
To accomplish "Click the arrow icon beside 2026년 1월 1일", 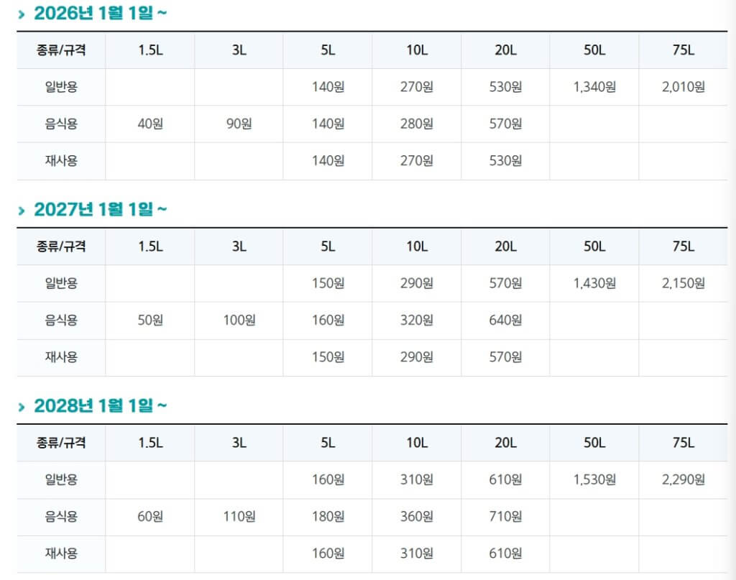I will pos(22,14).
